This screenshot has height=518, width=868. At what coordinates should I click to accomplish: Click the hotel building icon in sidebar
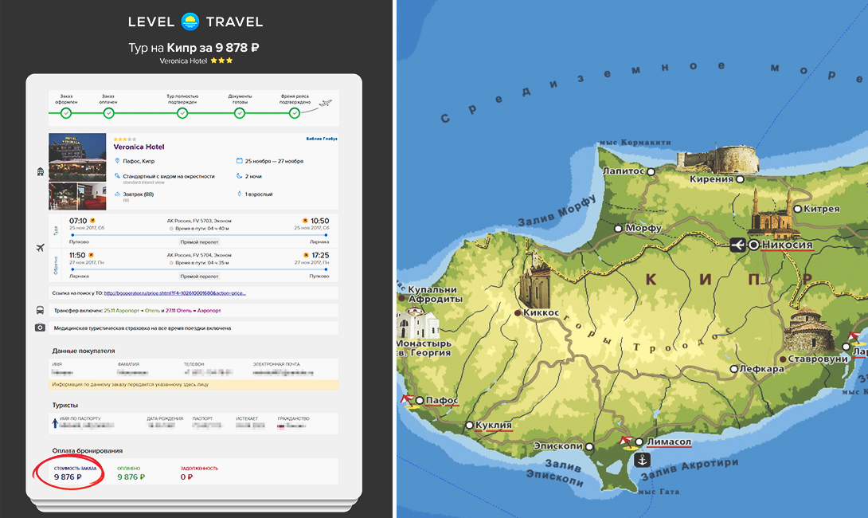[x=40, y=171]
